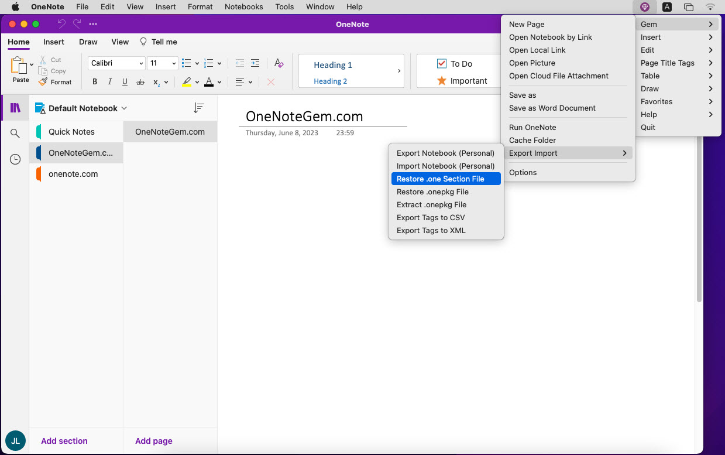Apply subscript formatting
725x455 pixels.
click(x=156, y=82)
